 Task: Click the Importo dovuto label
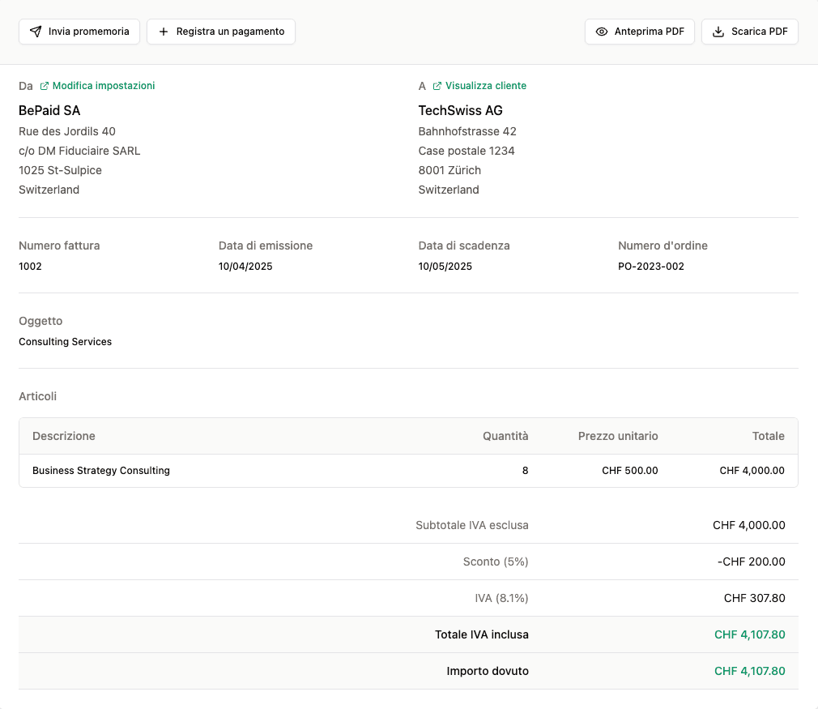point(488,672)
